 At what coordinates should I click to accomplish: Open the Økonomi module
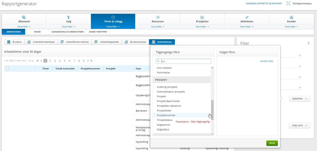tap(24, 19)
